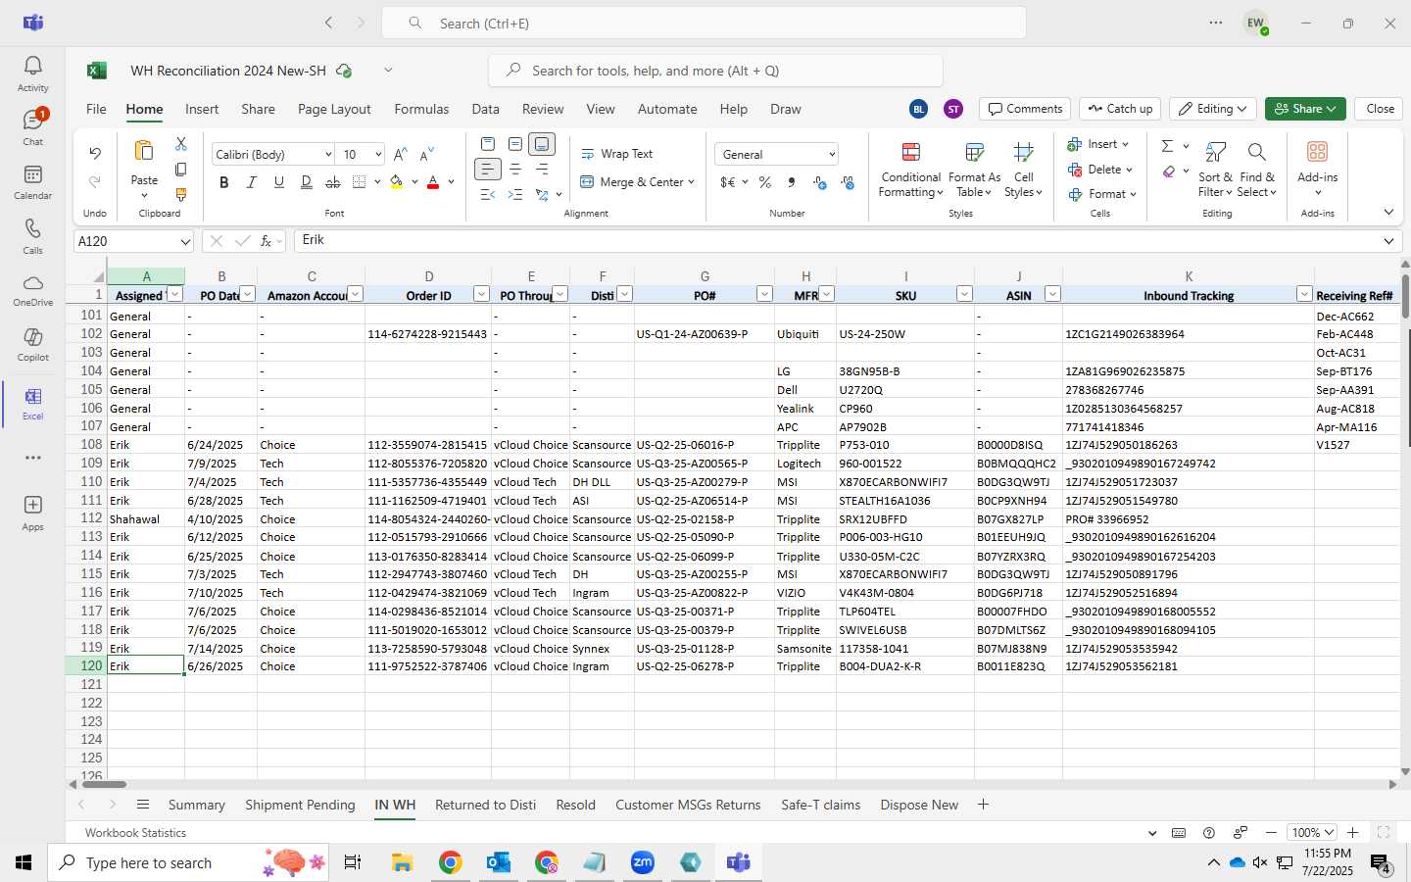Image resolution: width=1411 pixels, height=882 pixels.
Task: Click the Paste clipboard icon
Action: (x=144, y=151)
